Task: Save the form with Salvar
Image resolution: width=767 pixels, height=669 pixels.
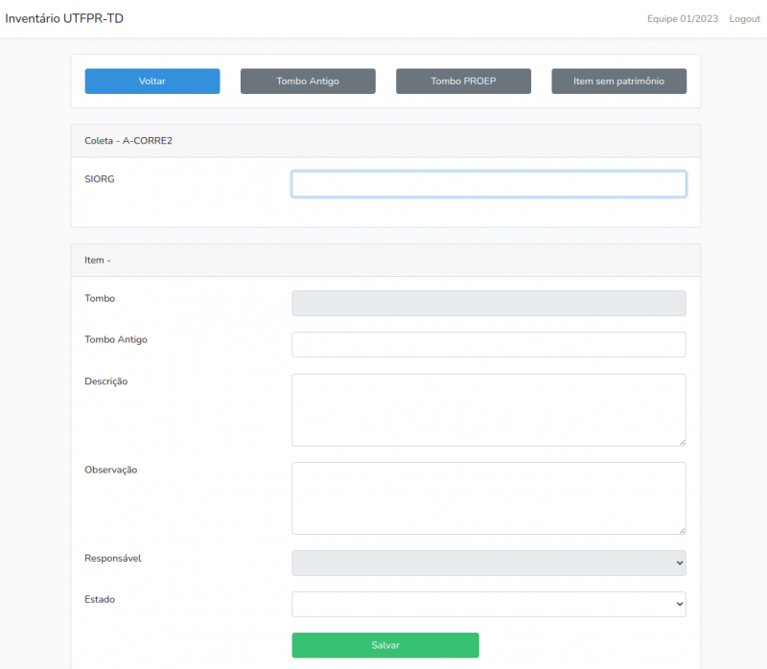Action: pyautogui.click(x=385, y=645)
